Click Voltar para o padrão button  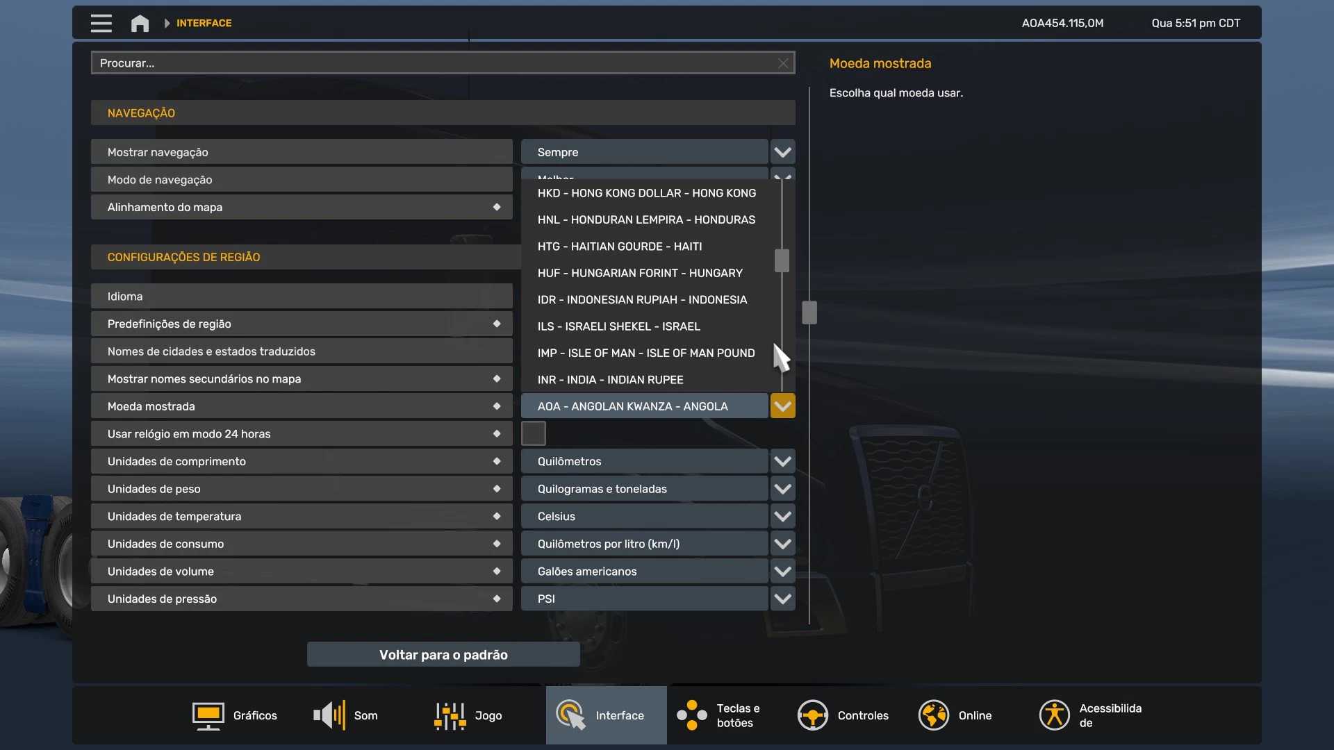point(443,655)
